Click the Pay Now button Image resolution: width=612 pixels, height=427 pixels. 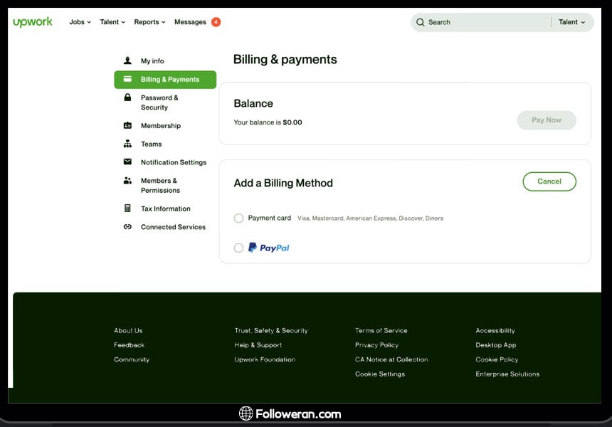point(547,120)
